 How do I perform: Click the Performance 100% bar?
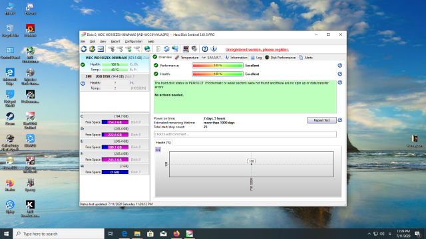pos(218,66)
